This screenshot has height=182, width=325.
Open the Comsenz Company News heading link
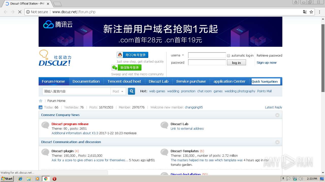60,115
